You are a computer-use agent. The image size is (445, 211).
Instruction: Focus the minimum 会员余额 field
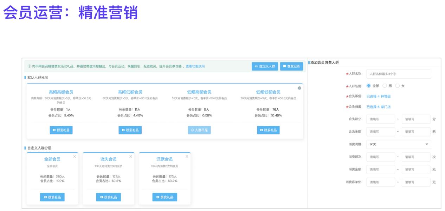point(381,132)
